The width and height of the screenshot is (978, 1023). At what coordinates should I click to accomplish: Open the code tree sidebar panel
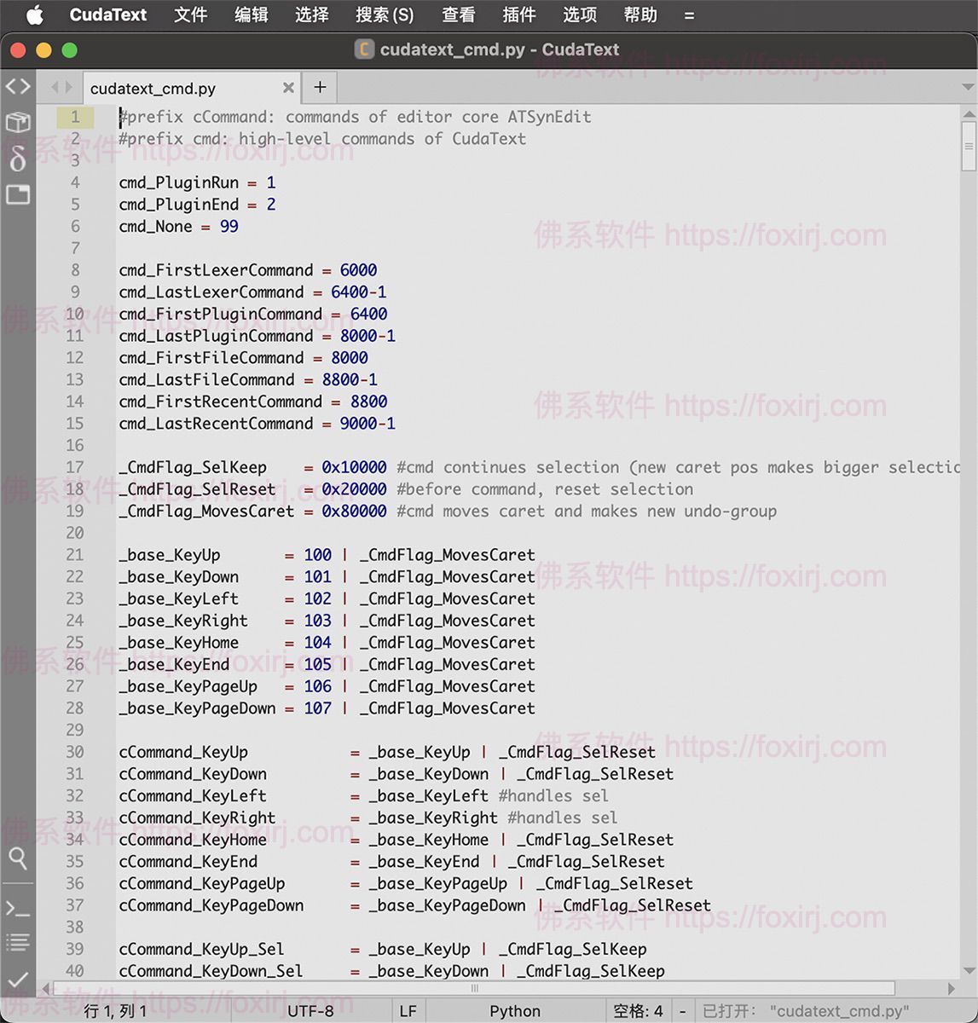pyautogui.click(x=17, y=85)
